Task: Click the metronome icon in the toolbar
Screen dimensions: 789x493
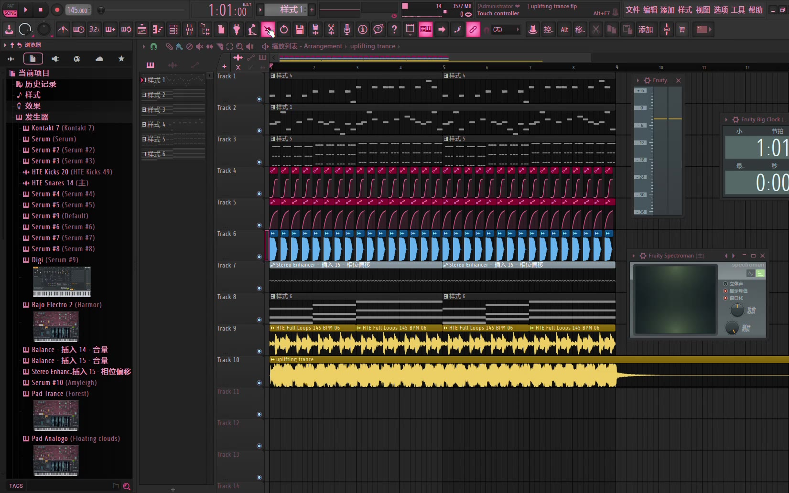Action: click(x=63, y=30)
